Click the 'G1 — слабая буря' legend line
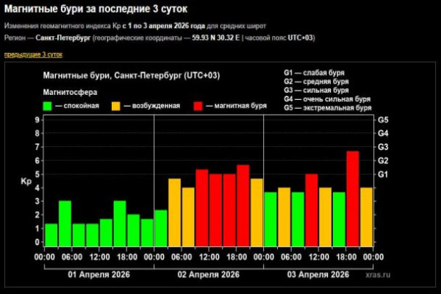Viewport: 441px width, 294px height. click(314, 73)
